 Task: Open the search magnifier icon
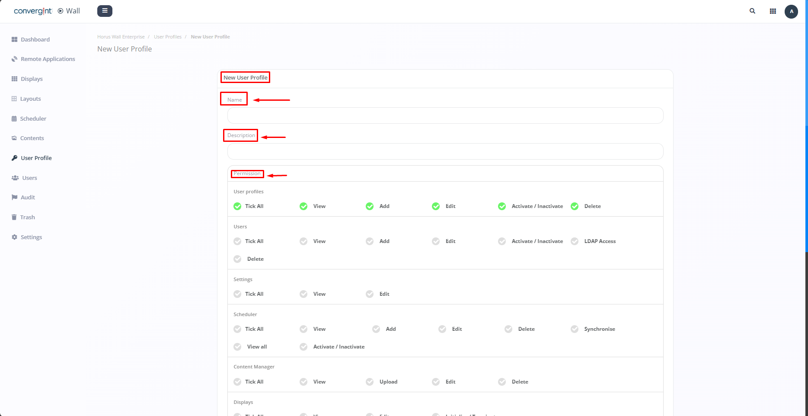coord(752,11)
